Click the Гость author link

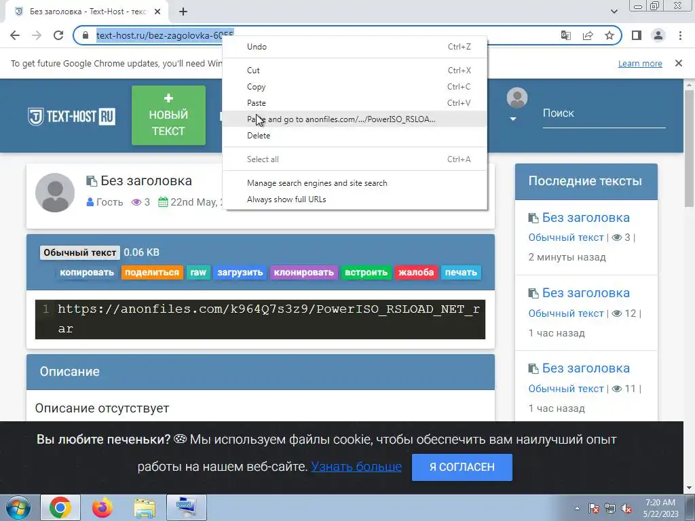(x=109, y=202)
